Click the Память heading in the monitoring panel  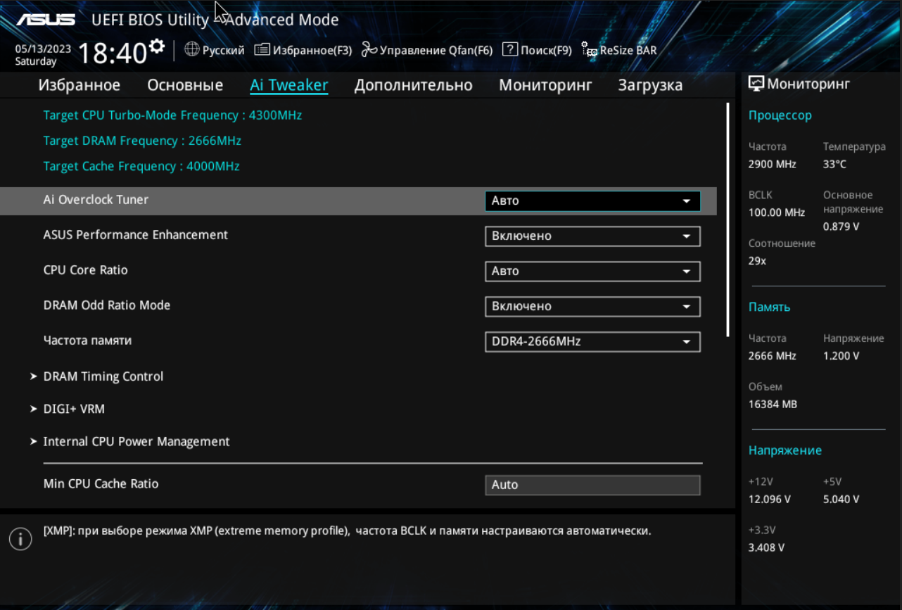click(x=770, y=307)
